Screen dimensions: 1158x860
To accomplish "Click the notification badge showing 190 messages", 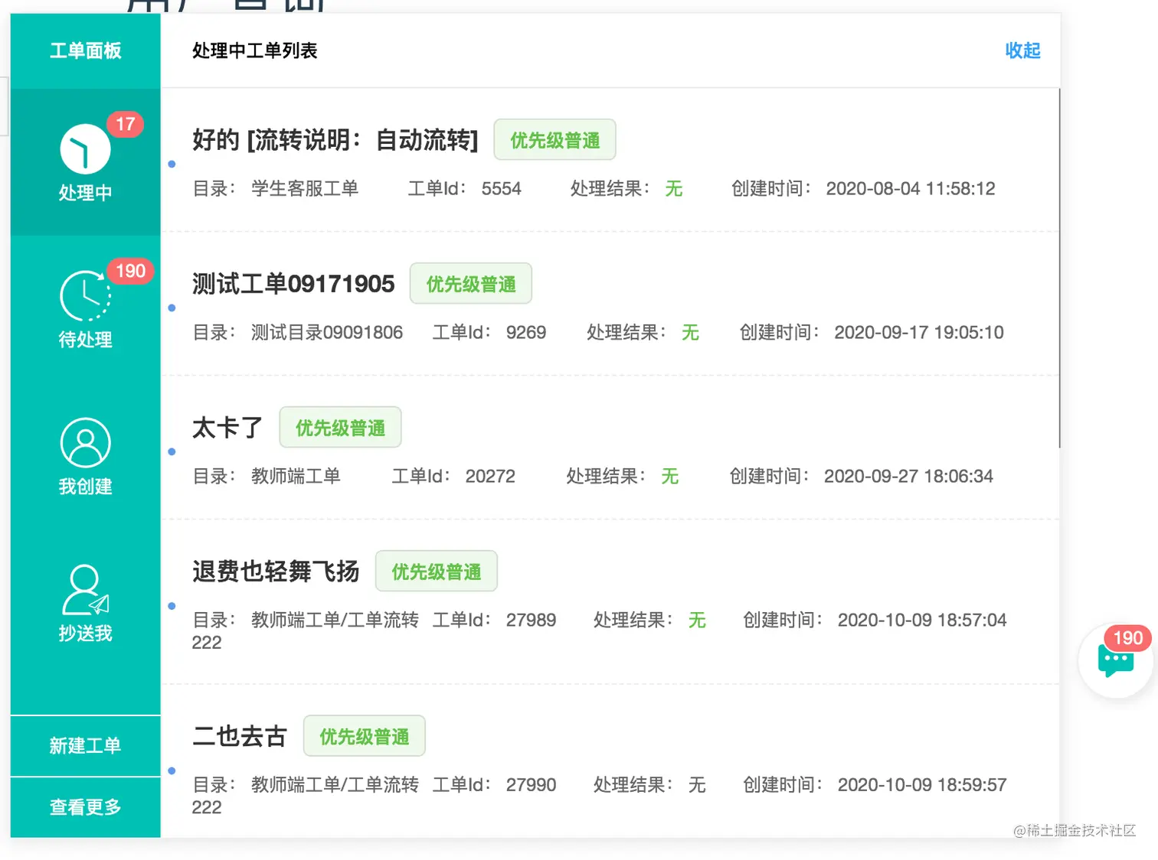I will [x=1127, y=637].
